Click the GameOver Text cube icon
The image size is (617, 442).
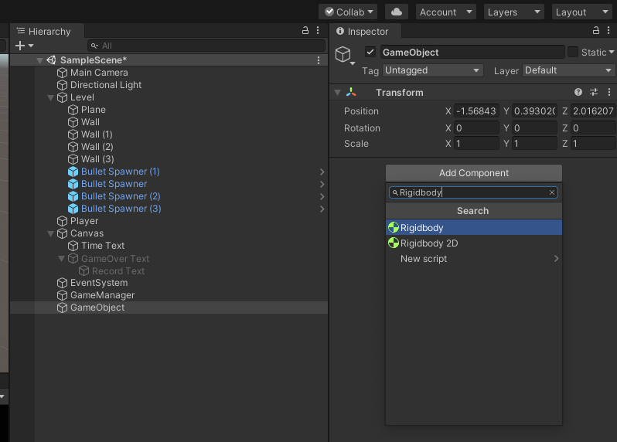click(73, 258)
